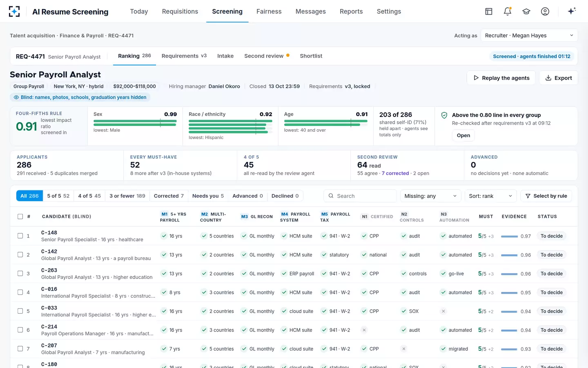Click the funnel icon on Select by rule
The image size is (588, 368).
pyautogui.click(x=528, y=196)
